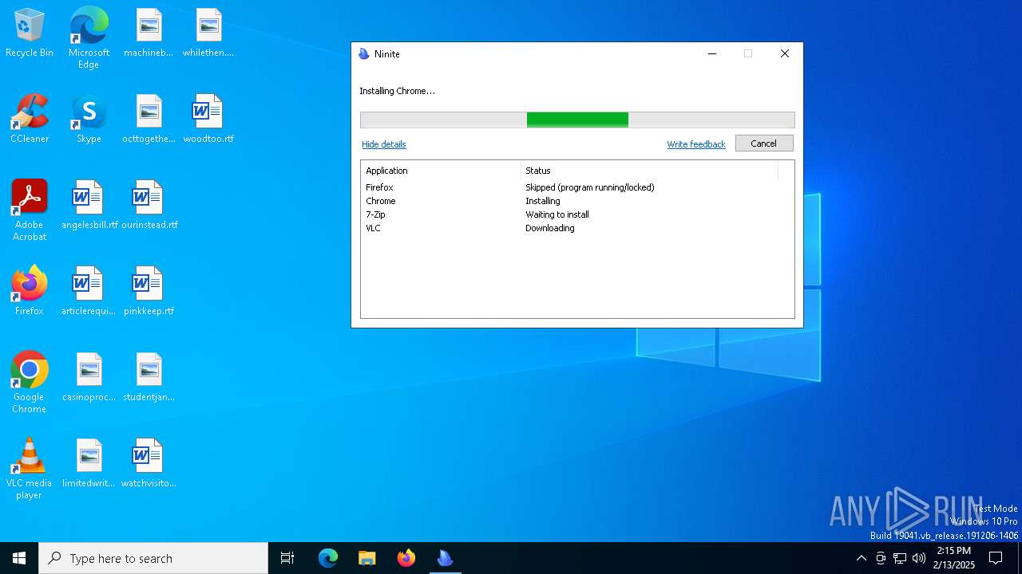Image resolution: width=1022 pixels, height=574 pixels.
Task: Close the Ninite window
Action: [x=785, y=53]
